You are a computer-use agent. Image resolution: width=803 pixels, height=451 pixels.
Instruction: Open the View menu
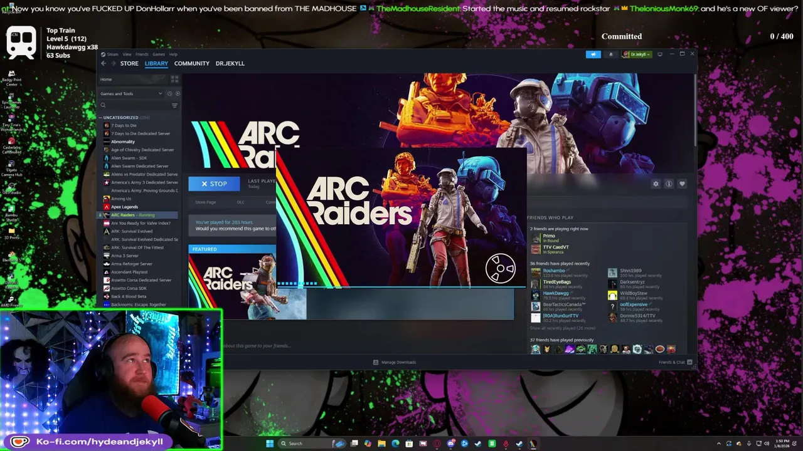pos(127,54)
